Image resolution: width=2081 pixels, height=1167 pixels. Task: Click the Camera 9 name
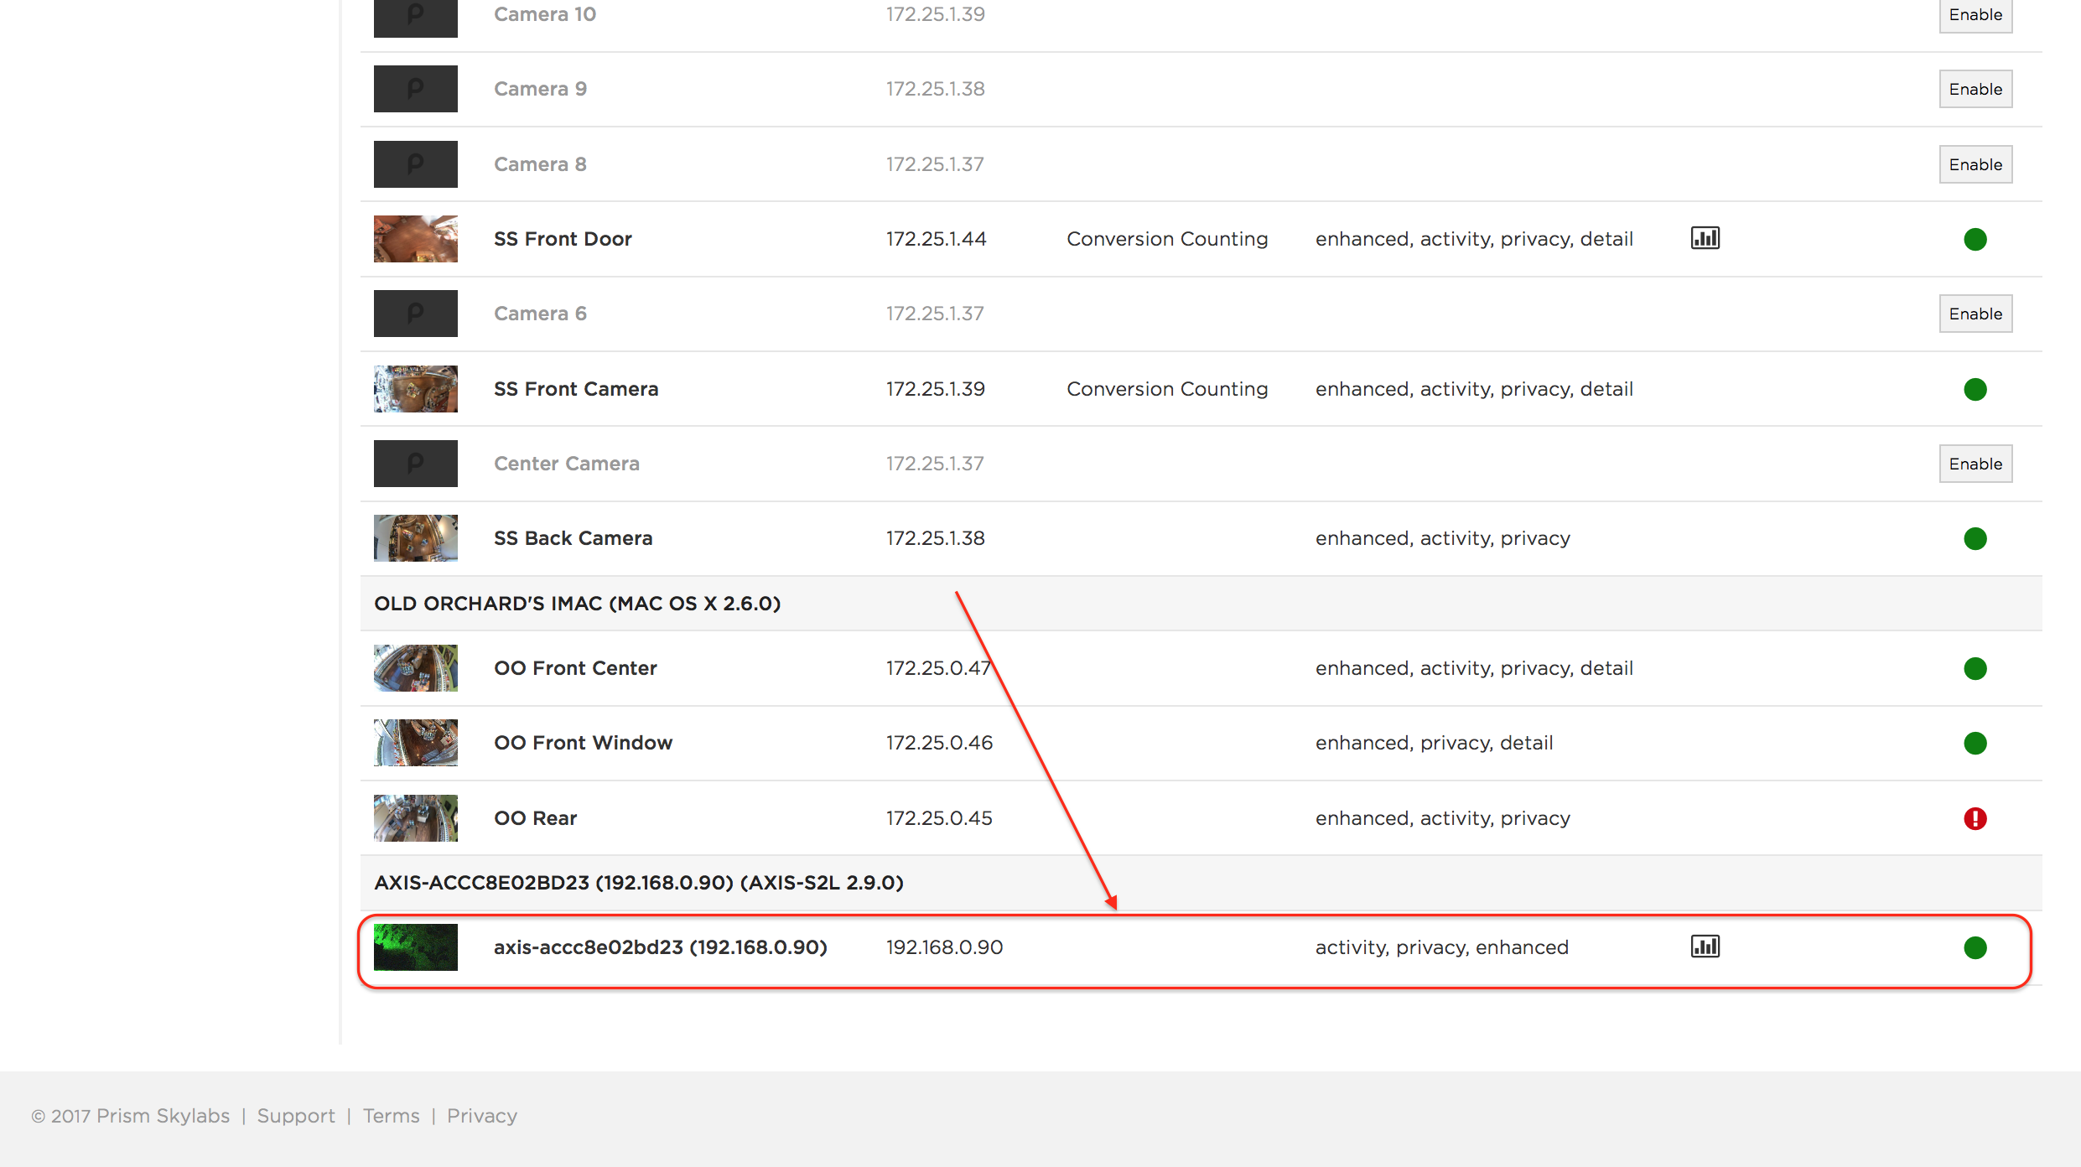(x=540, y=89)
